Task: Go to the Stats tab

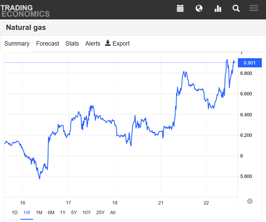Action: (72, 44)
